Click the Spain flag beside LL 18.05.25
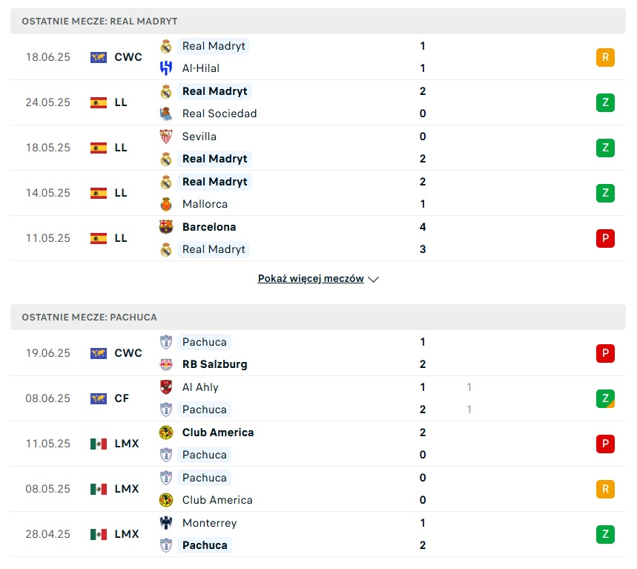 pos(99,148)
